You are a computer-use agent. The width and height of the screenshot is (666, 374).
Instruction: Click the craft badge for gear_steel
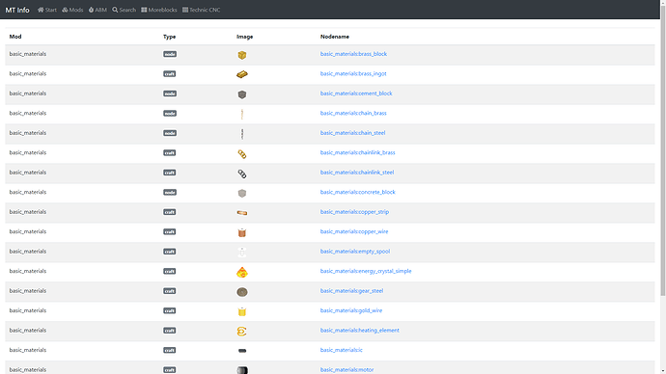(x=170, y=291)
